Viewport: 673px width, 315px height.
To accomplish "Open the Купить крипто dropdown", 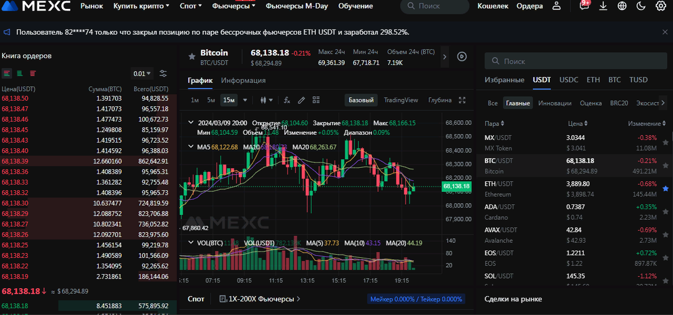I will click(141, 6).
